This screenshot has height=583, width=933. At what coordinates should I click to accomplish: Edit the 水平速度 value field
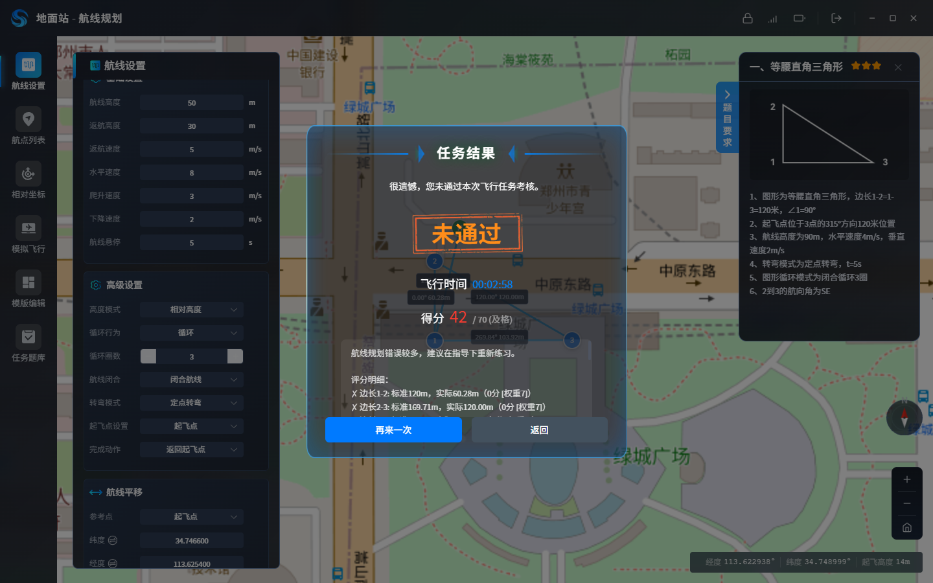pos(192,172)
